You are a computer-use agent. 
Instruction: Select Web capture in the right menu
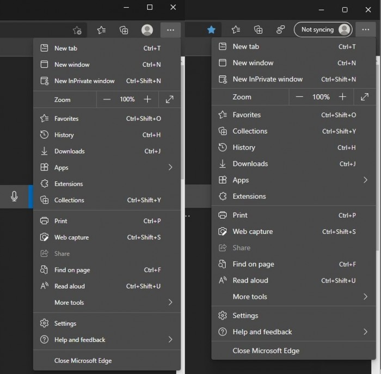click(x=253, y=231)
